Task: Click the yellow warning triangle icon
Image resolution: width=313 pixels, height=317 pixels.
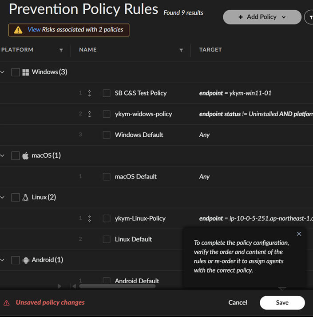Action: coord(18,30)
